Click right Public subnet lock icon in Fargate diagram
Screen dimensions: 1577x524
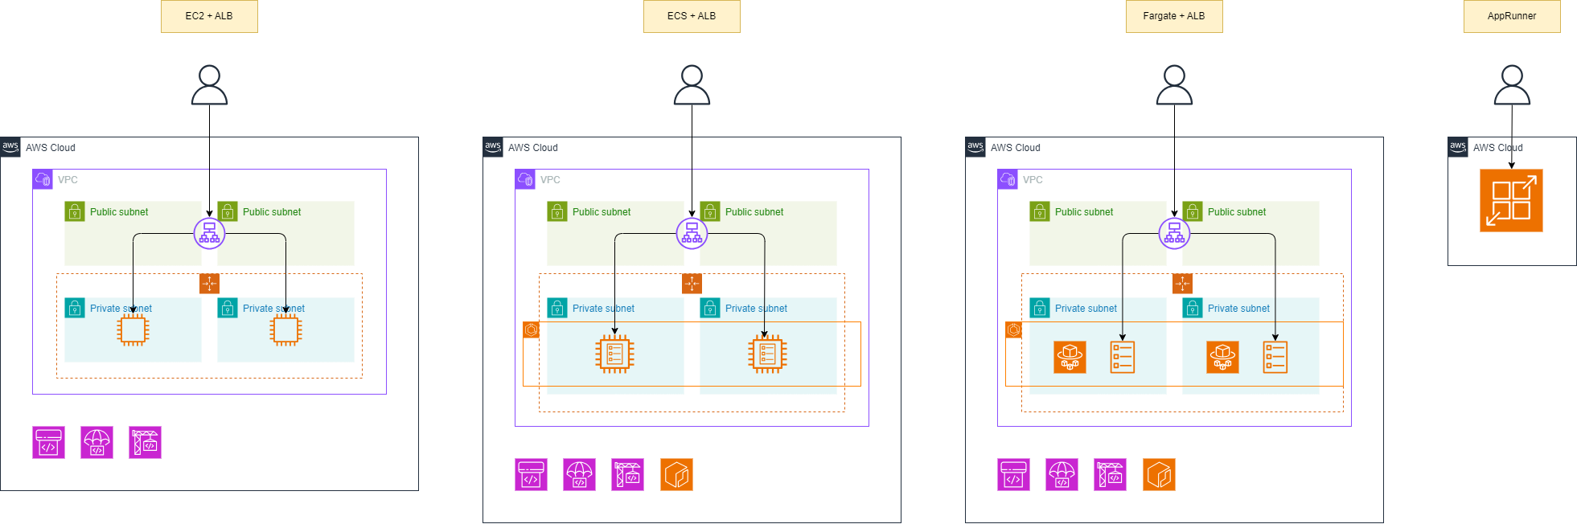pyautogui.click(x=1193, y=211)
